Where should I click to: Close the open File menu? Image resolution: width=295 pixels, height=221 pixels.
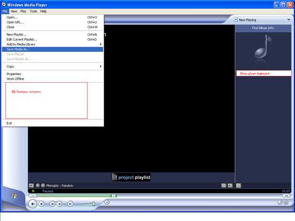(5, 11)
